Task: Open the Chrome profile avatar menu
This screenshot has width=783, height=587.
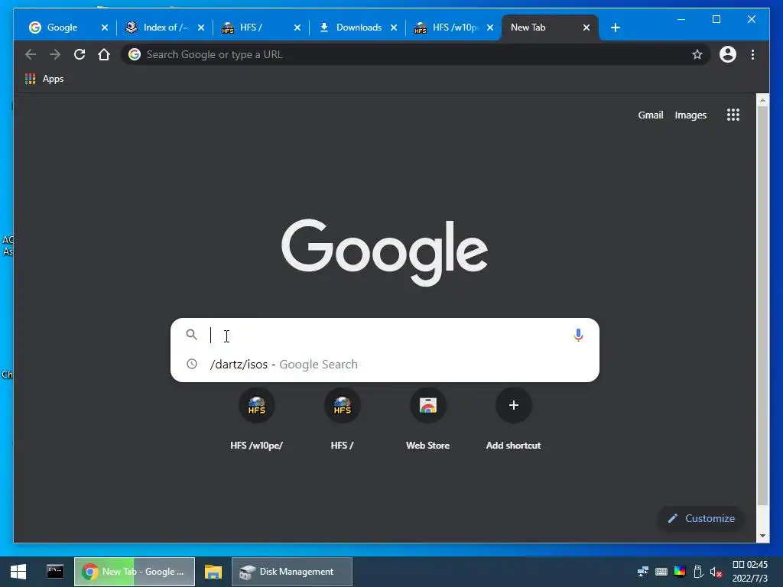Action: pyautogui.click(x=728, y=54)
